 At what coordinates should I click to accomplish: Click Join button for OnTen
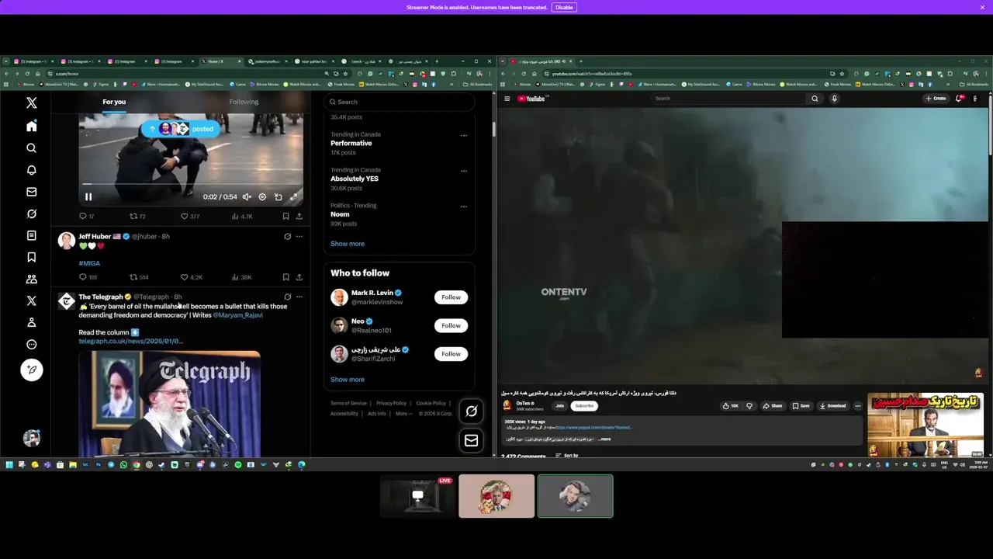click(x=559, y=406)
